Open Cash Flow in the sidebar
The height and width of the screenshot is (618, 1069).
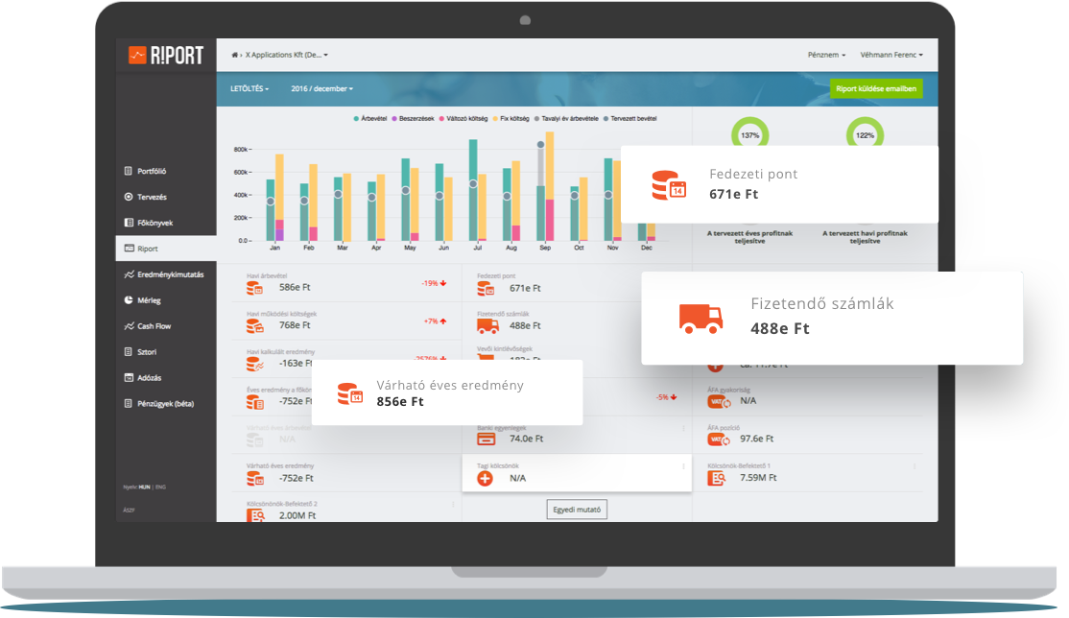(x=154, y=326)
